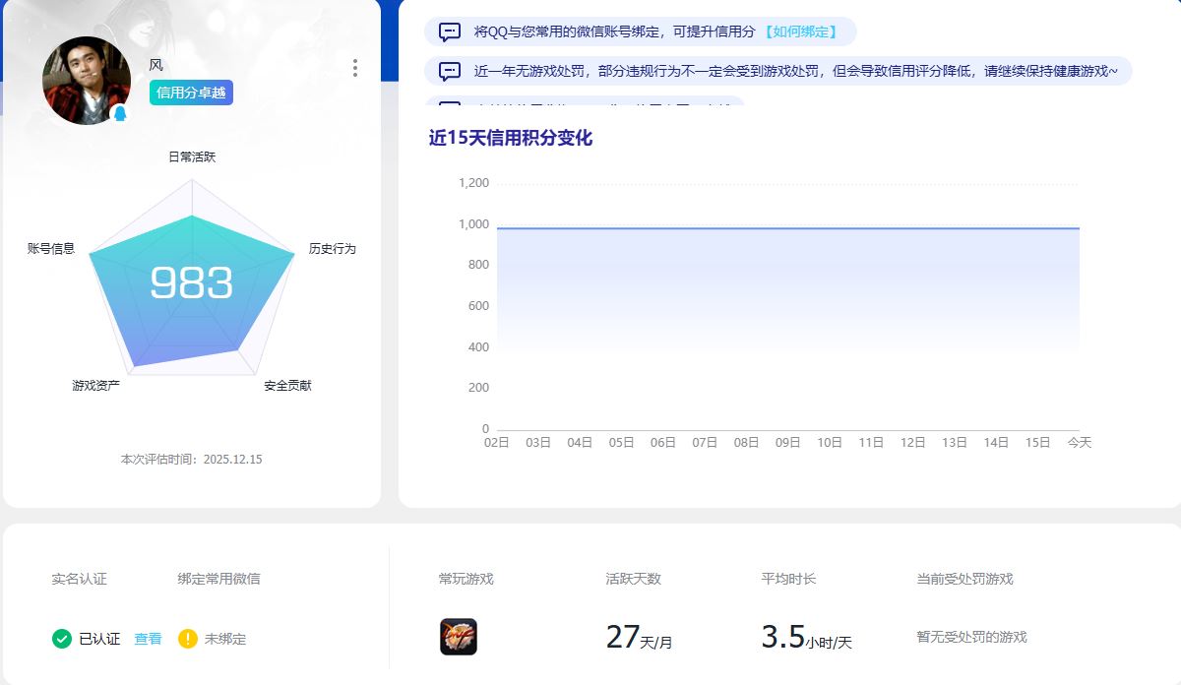Click the speech bubble icon beside the WeChat binding tip

[451, 31]
